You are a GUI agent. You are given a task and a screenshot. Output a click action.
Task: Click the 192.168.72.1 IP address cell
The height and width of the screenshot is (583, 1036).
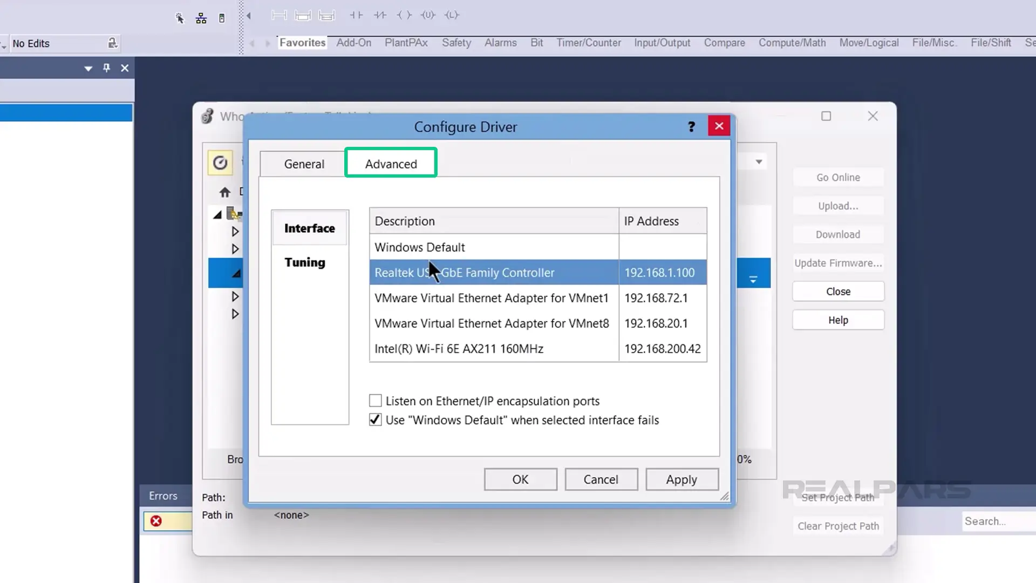pyautogui.click(x=663, y=298)
